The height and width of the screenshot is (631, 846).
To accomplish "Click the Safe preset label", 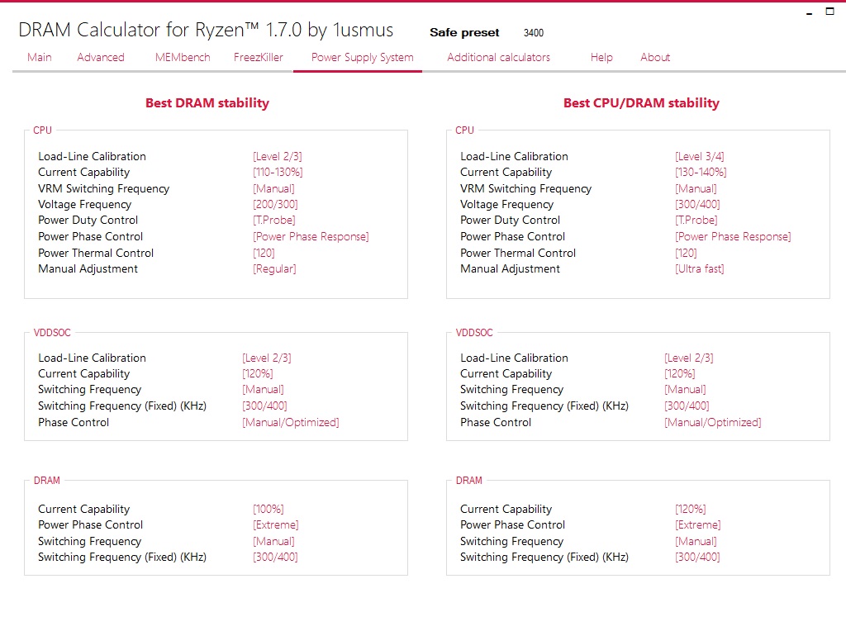I will pyautogui.click(x=464, y=32).
